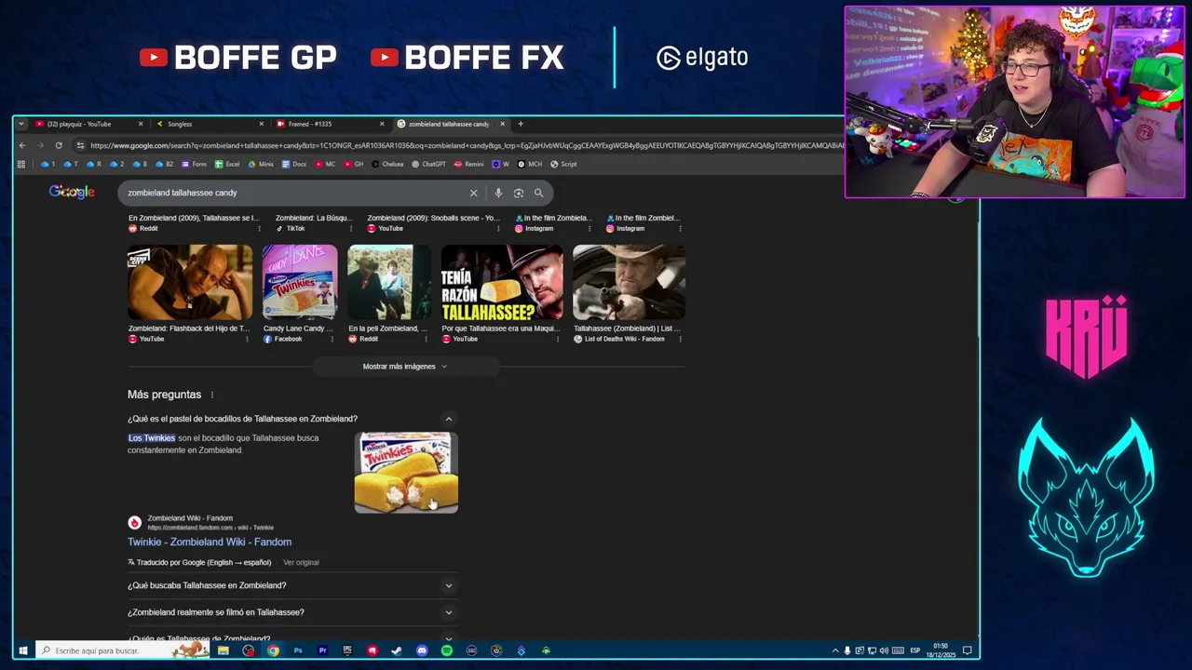
Task: Click the Ver original translation link
Action: point(301,562)
